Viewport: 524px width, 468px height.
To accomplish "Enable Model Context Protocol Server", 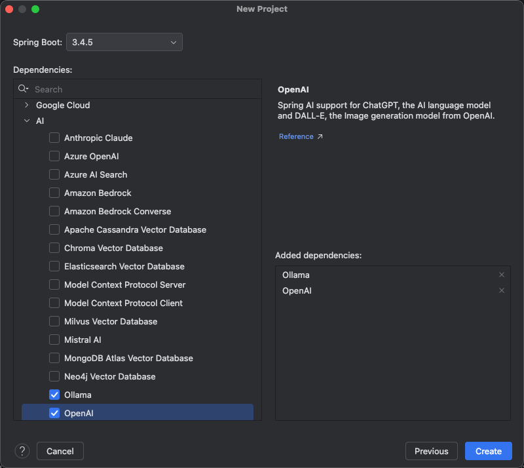I will pyautogui.click(x=54, y=284).
